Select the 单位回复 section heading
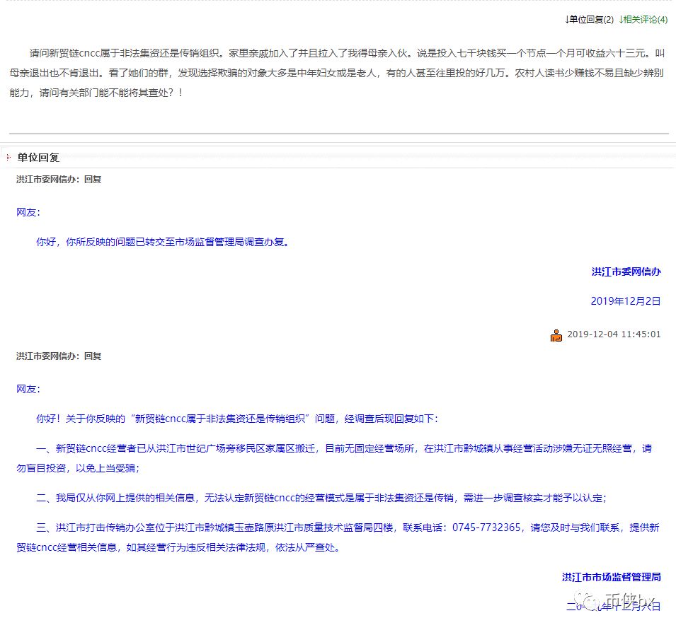Viewport: 676px width, 630px height. pos(38,158)
